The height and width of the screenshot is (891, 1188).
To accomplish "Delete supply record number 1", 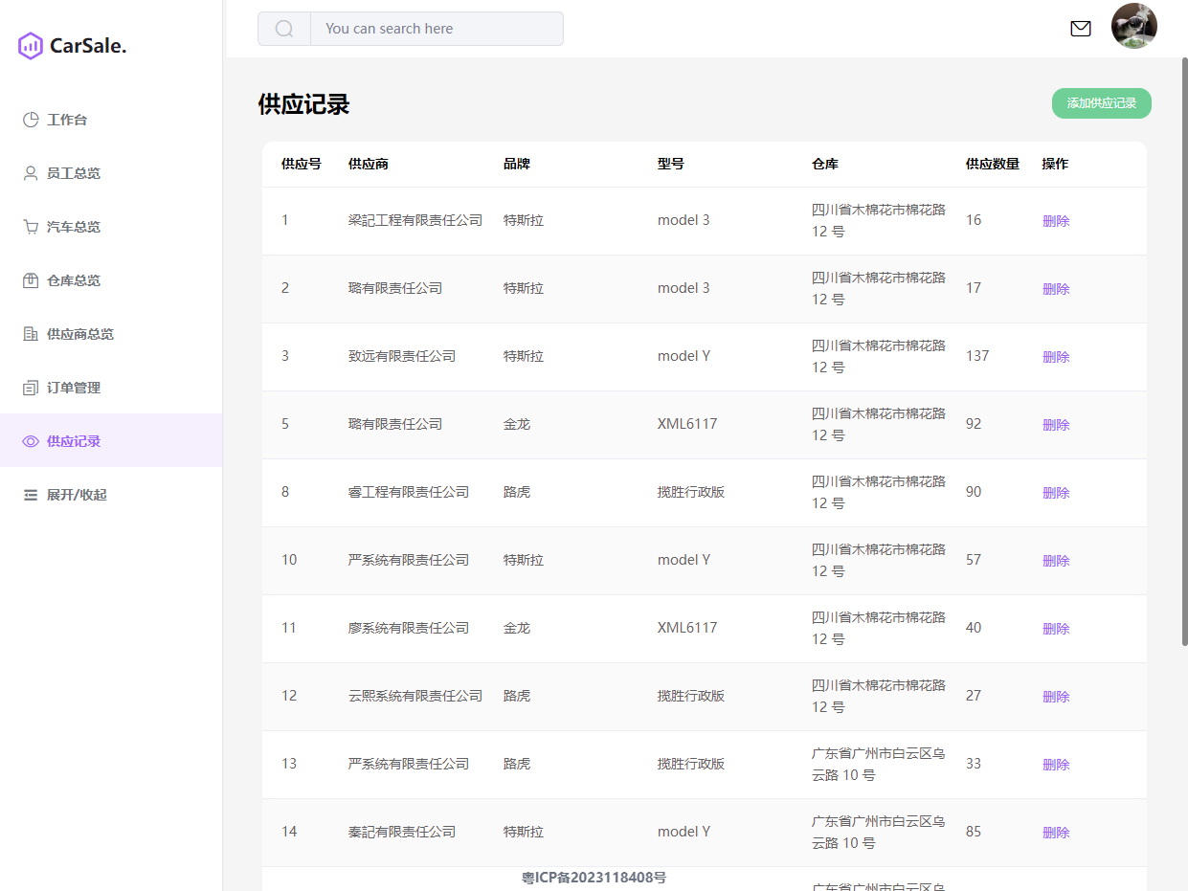I will click(1056, 221).
